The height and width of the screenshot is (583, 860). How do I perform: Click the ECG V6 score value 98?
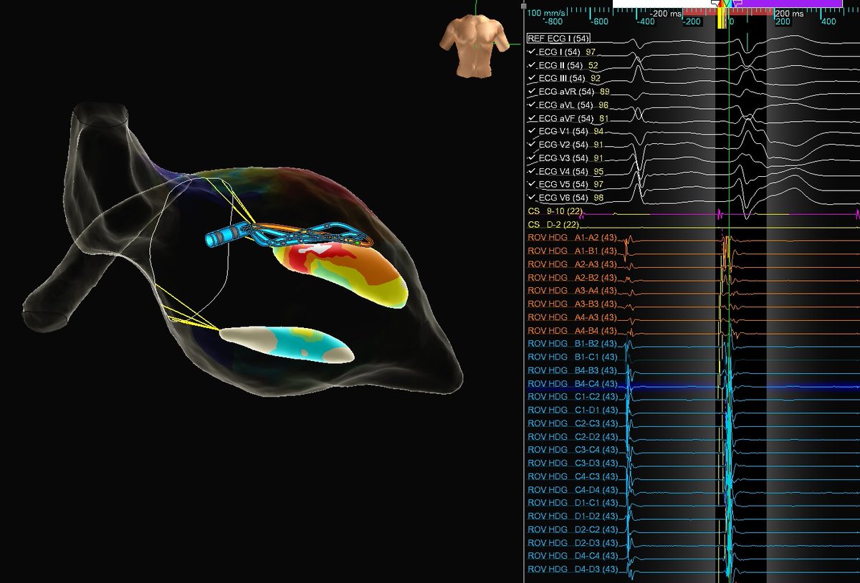(x=599, y=197)
